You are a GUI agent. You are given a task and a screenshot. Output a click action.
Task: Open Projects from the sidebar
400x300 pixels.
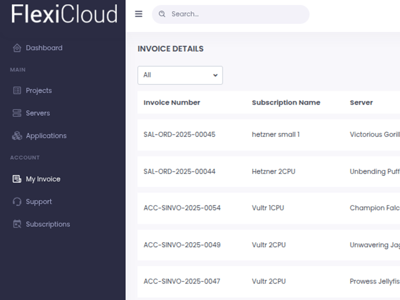pyautogui.click(x=39, y=91)
